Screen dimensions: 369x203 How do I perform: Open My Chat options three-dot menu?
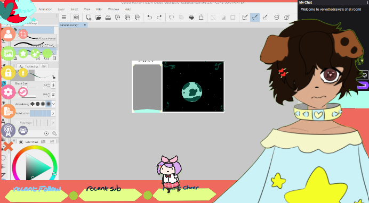pyautogui.click(x=367, y=2)
